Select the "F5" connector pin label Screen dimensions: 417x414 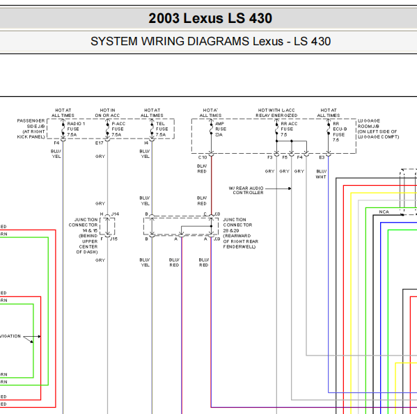coord(285,157)
